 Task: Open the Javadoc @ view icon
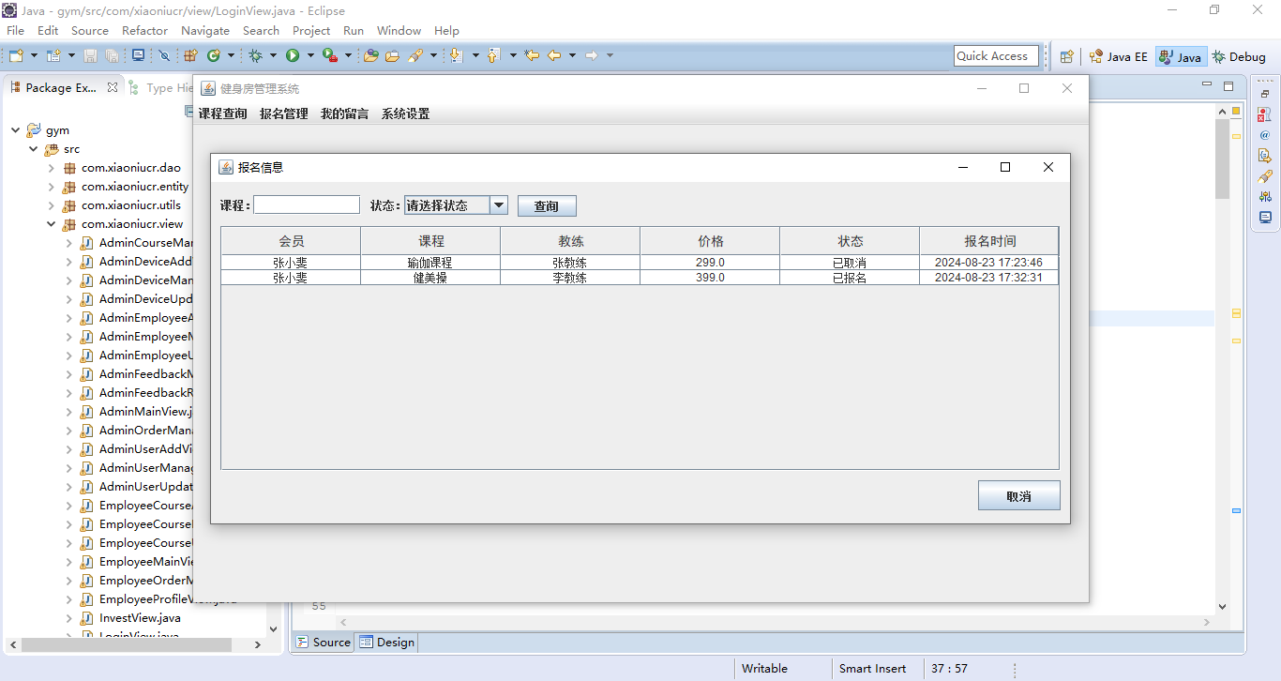1265,134
